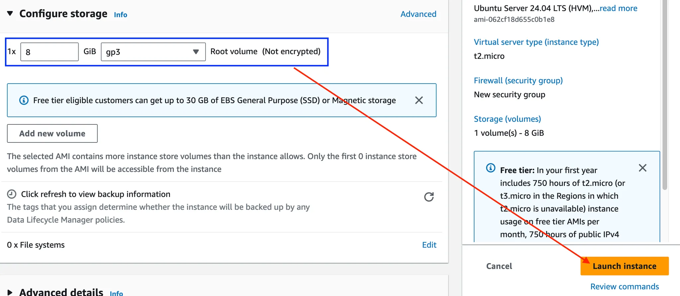Click the refresh backup information icon

point(429,197)
